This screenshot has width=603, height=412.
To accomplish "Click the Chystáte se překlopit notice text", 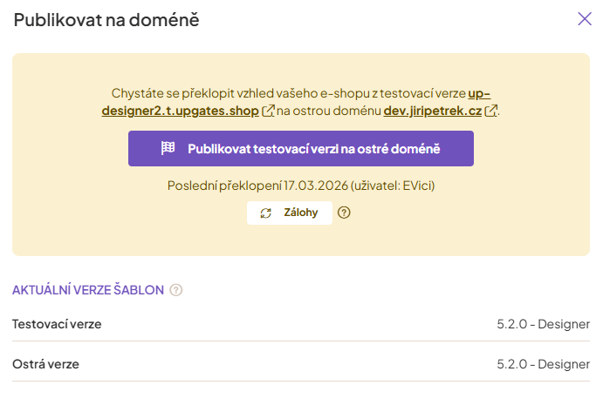I will coord(288,93).
